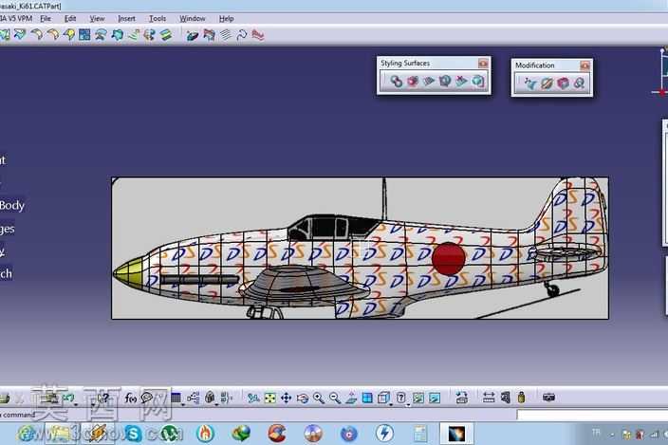Click the tree hierarchy icon in bottom toolbar

[x=193, y=399]
